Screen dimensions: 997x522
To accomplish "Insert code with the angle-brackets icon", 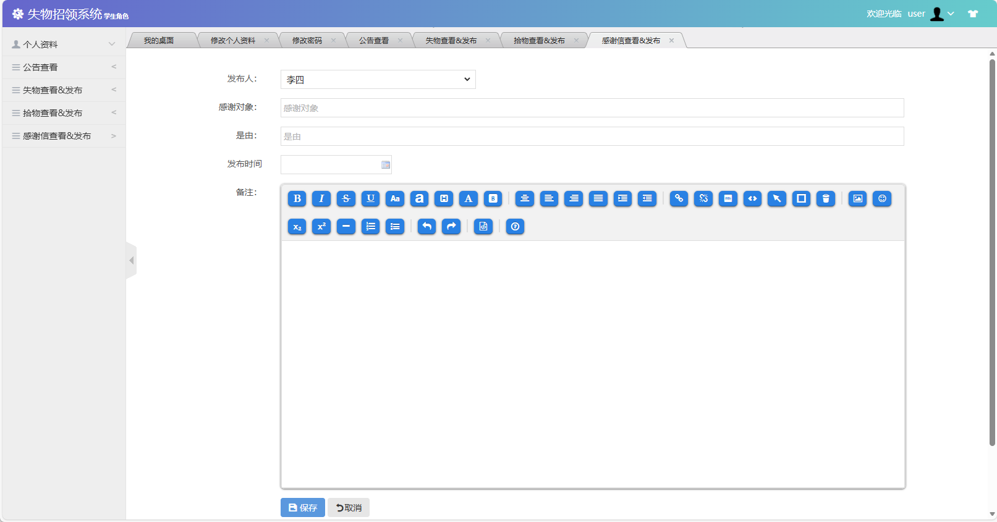I will point(752,198).
